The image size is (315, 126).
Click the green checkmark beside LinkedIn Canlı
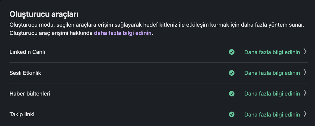coord(232,52)
